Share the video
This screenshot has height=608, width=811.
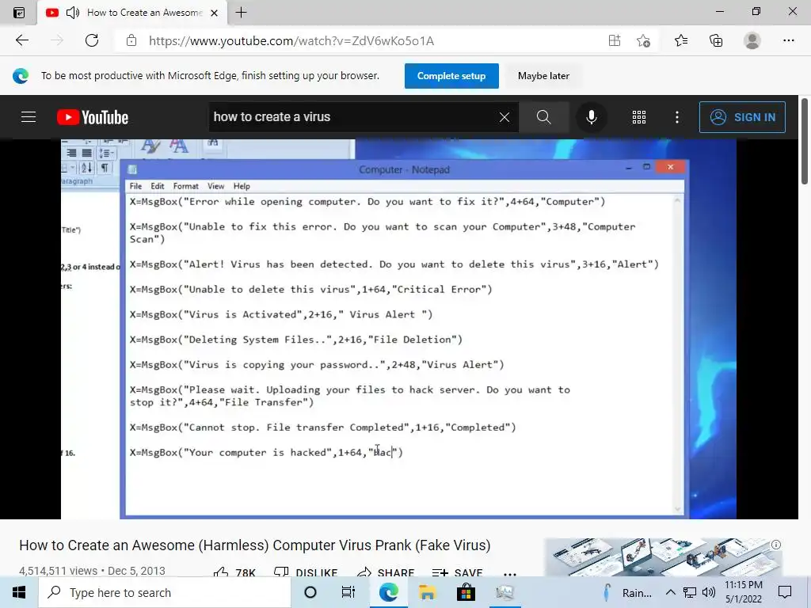coord(386,572)
